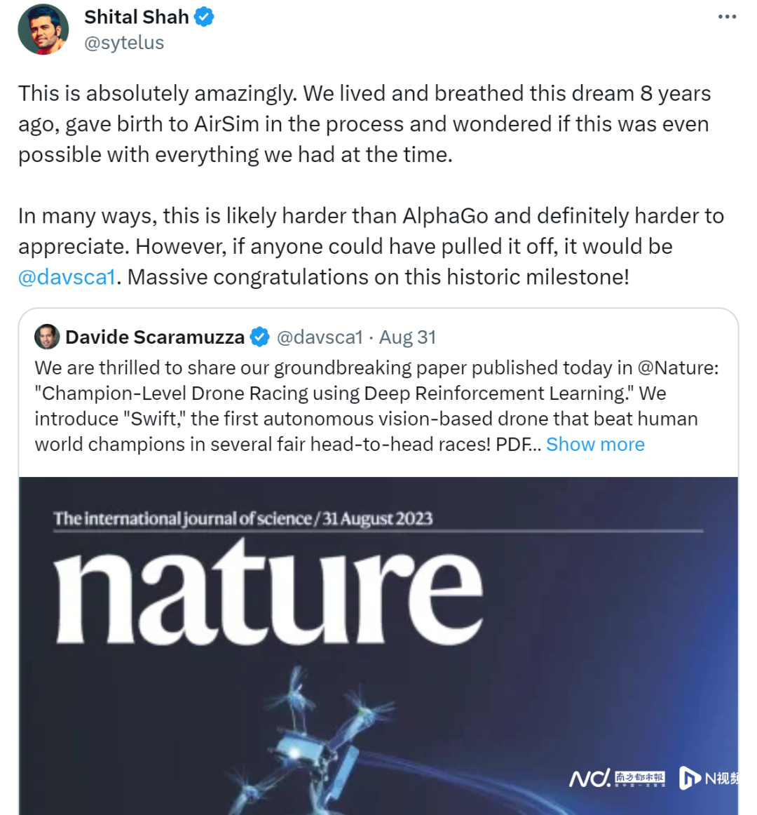Image resolution: width=757 pixels, height=815 pixels.
Task: Open the Shital Shah display name link
Action: pos(137,17)
